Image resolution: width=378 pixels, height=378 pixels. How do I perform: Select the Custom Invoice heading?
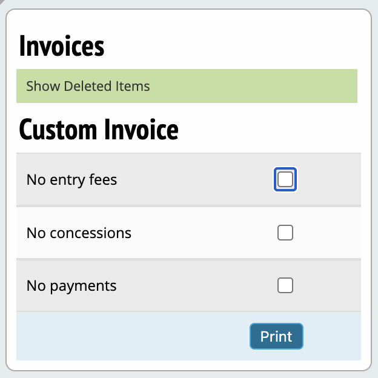pos(99,130)
